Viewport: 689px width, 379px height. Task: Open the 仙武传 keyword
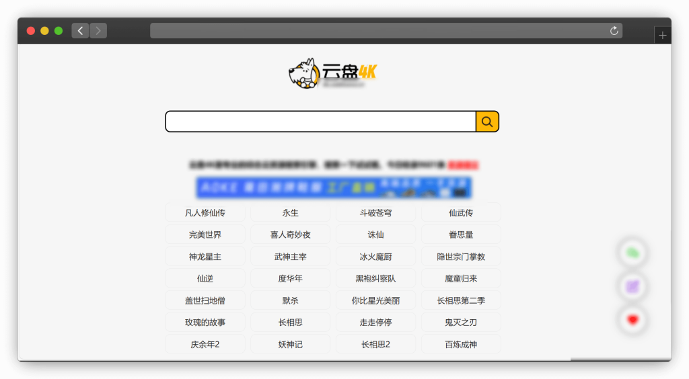(461, 213)
